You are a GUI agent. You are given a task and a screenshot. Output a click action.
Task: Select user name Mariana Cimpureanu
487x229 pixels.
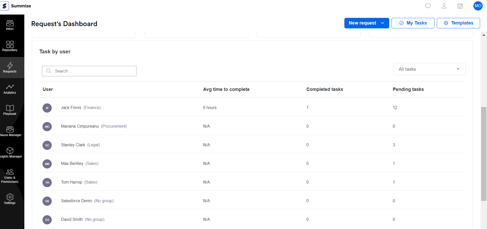tap(80, 126)
